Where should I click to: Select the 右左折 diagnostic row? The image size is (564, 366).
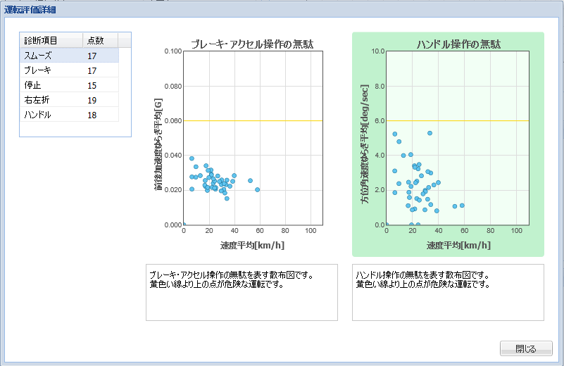point(69,99)
